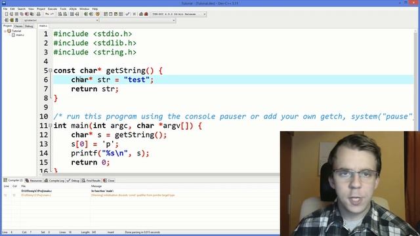Collapse the getString function fold at line 5

[x=51, y=70]
